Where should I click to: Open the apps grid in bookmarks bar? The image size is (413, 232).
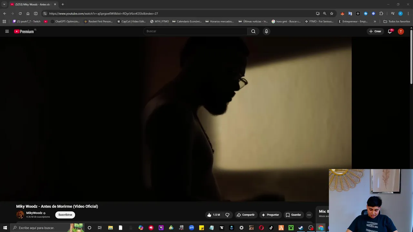pos(4,22)
